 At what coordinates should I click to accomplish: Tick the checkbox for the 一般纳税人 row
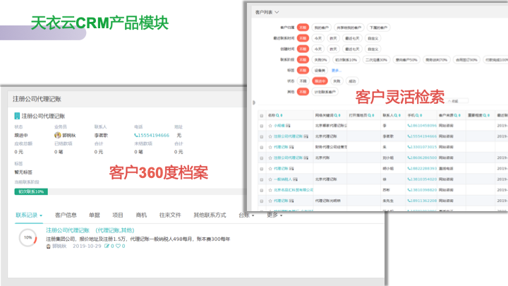coord(262,179)
